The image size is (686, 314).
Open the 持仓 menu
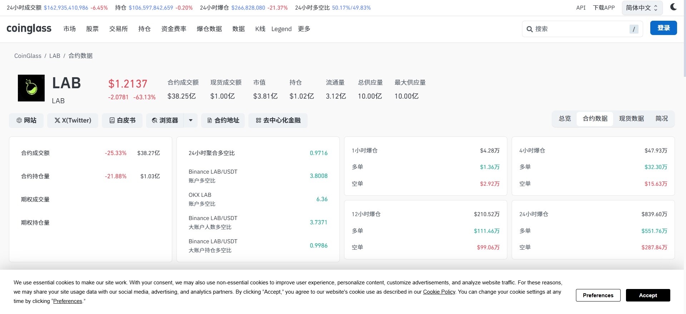point(144,29)
